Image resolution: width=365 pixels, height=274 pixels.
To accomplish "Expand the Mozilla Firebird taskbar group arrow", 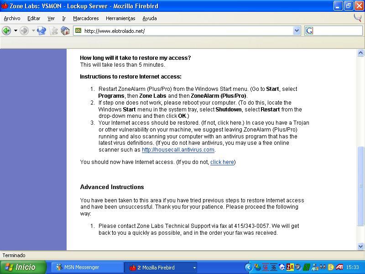I will 194,268.
